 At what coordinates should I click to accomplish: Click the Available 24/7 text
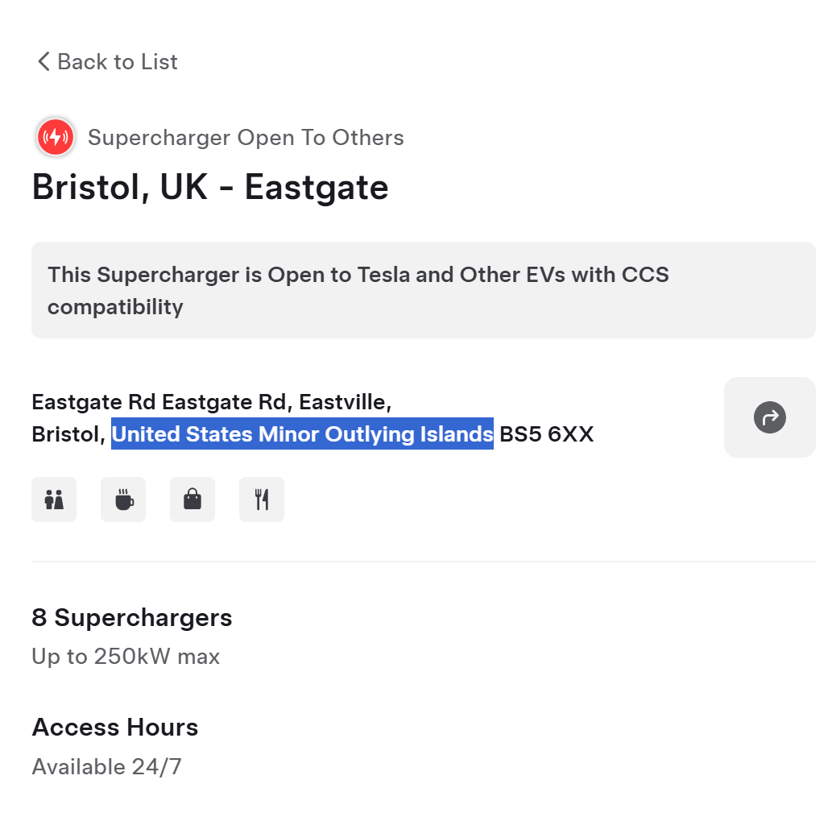(x=106, y=767)
